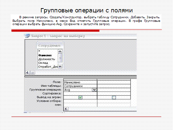Select the Отработ_Дни field
173x130 pixels.
point(48,67)
